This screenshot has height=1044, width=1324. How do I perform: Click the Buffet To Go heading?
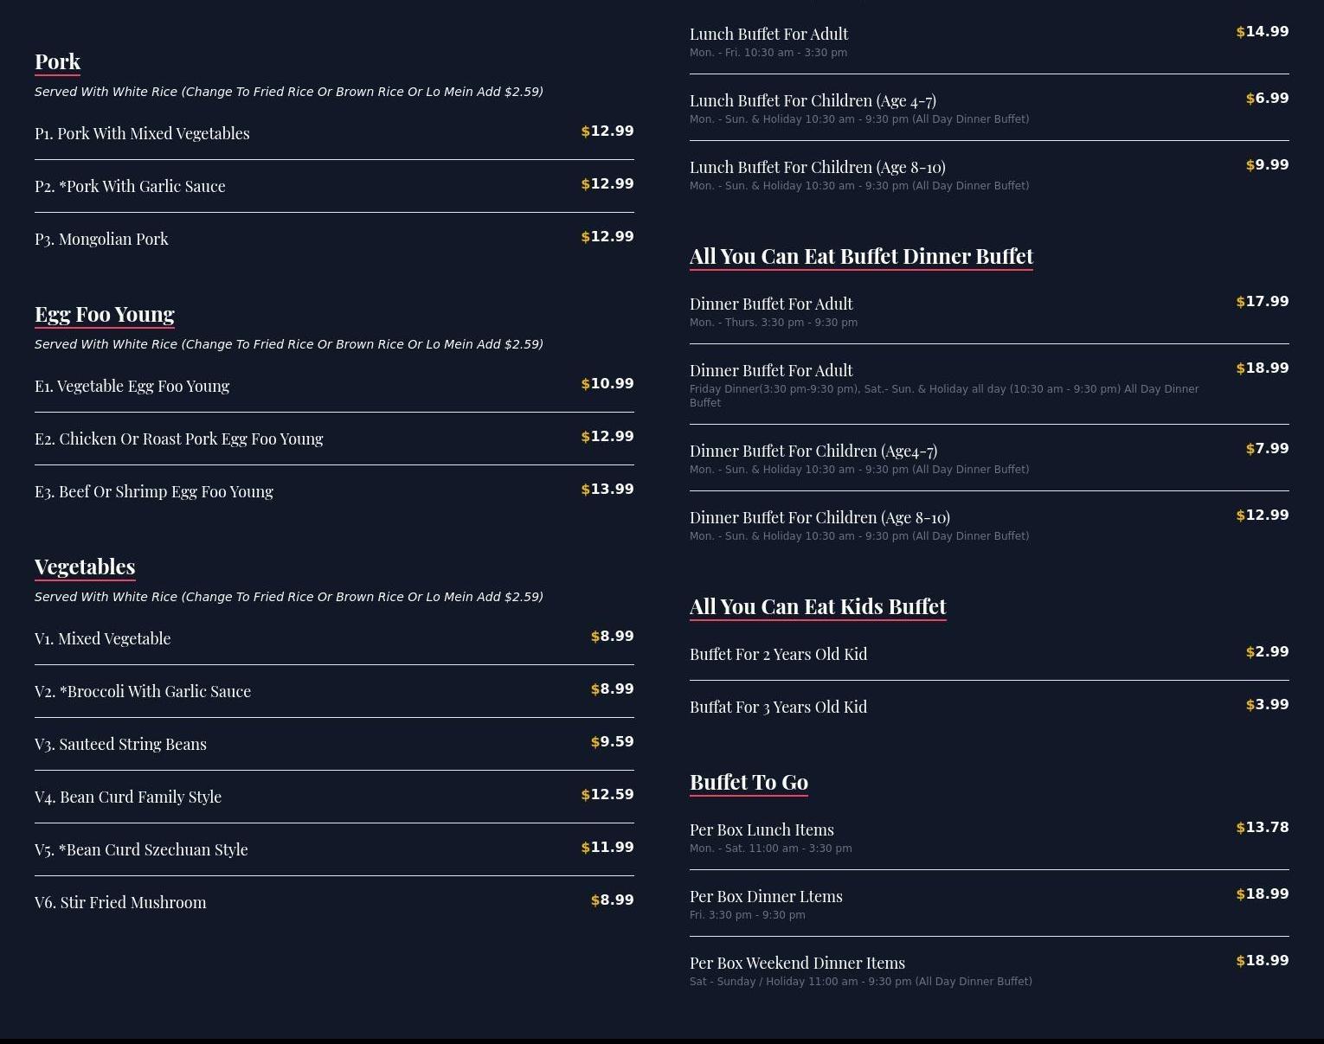749,782
